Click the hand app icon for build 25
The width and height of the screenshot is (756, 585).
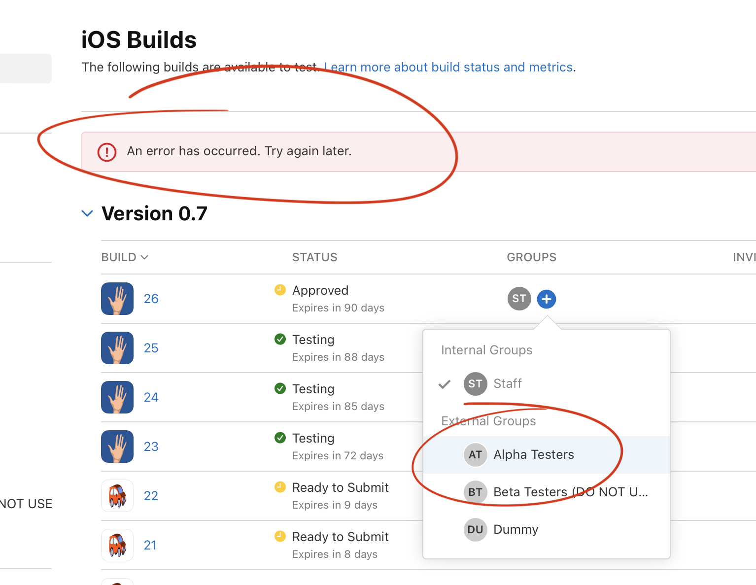coord(117,348)
